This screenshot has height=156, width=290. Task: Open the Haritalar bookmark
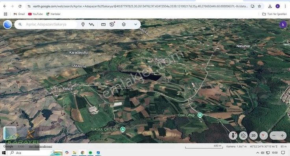pos(53,14)
